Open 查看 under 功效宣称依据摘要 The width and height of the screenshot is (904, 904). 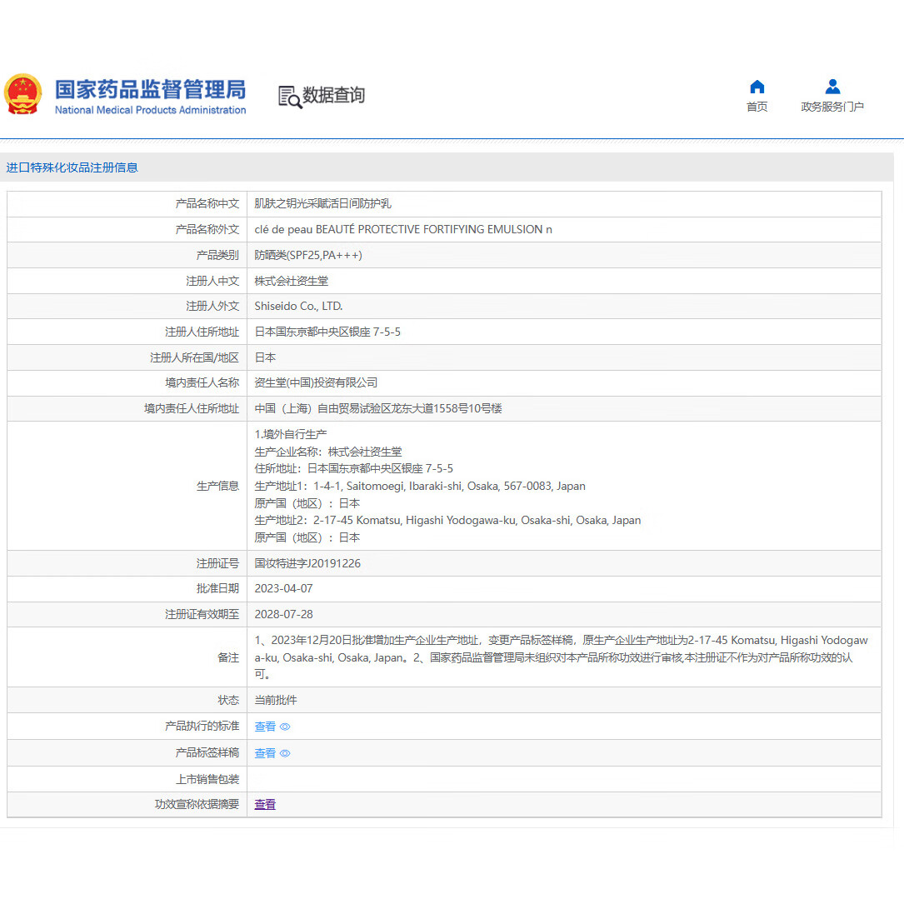click(264, 804)
